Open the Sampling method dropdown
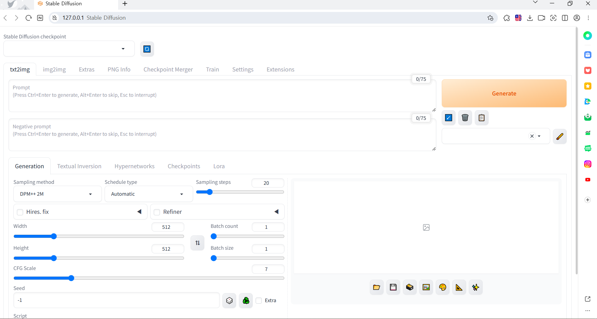This screenshot has height=319, width=597. 57,194
